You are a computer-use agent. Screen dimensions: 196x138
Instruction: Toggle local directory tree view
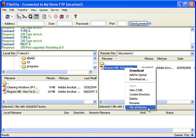click(19, 17)
